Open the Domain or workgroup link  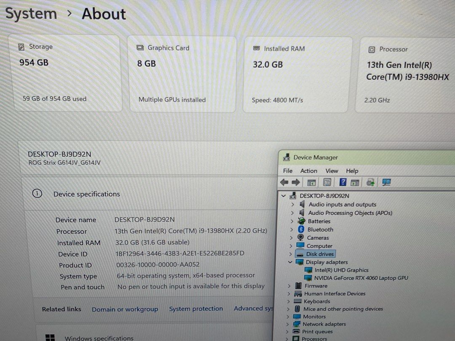pos(125,309)
